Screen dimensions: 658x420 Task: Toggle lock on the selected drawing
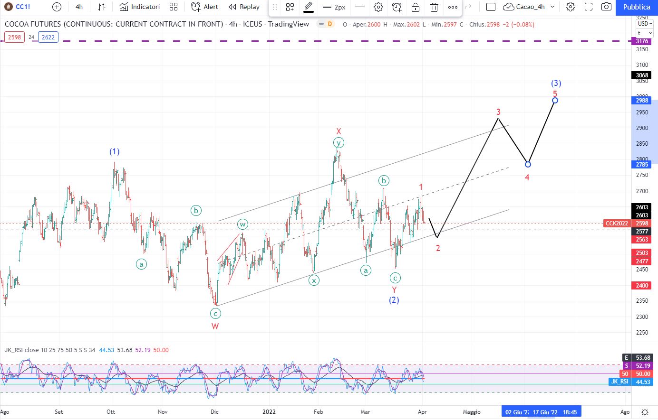click(x=416, y=7)
